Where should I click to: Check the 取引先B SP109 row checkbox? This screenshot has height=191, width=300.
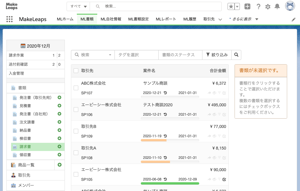pos(76,131)
